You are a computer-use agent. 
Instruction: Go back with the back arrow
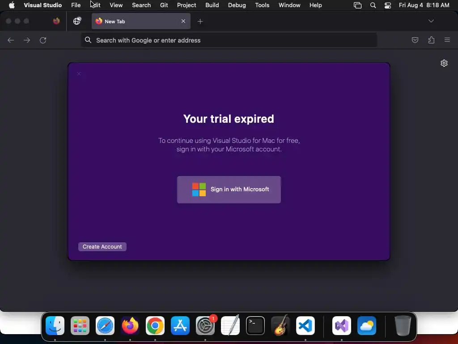(11, 40)
